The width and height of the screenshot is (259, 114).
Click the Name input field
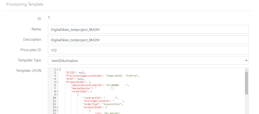pos(148,29)
